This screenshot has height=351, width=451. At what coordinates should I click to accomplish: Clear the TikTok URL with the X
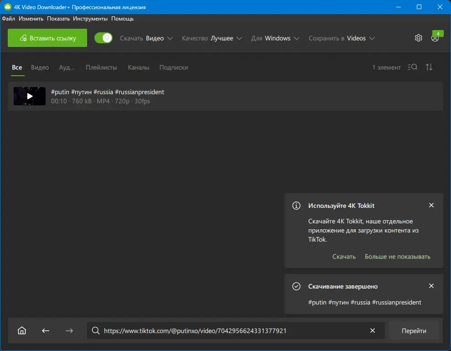[x=372, y=330]
